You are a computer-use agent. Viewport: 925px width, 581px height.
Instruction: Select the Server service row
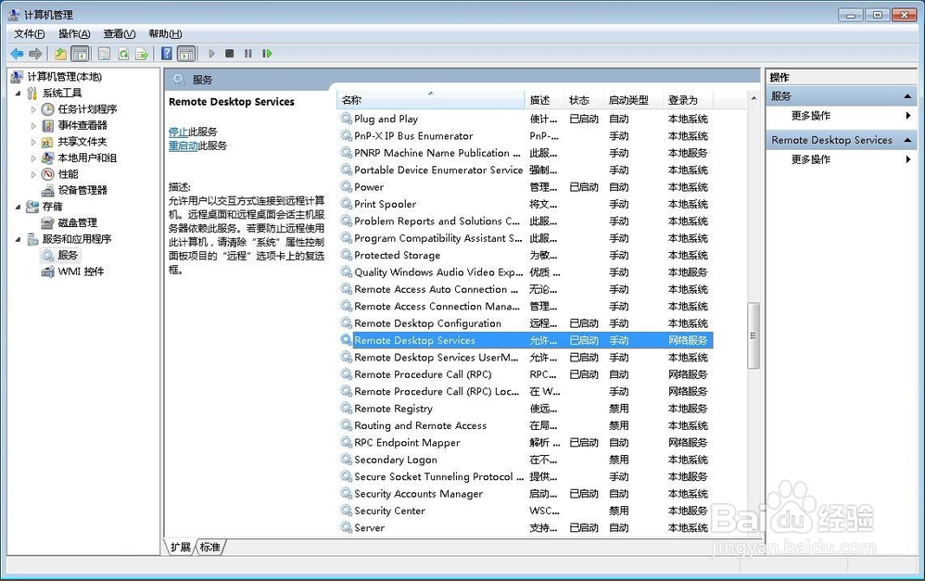525,527
